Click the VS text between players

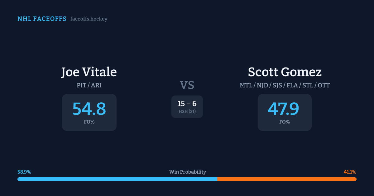point(187,85)
